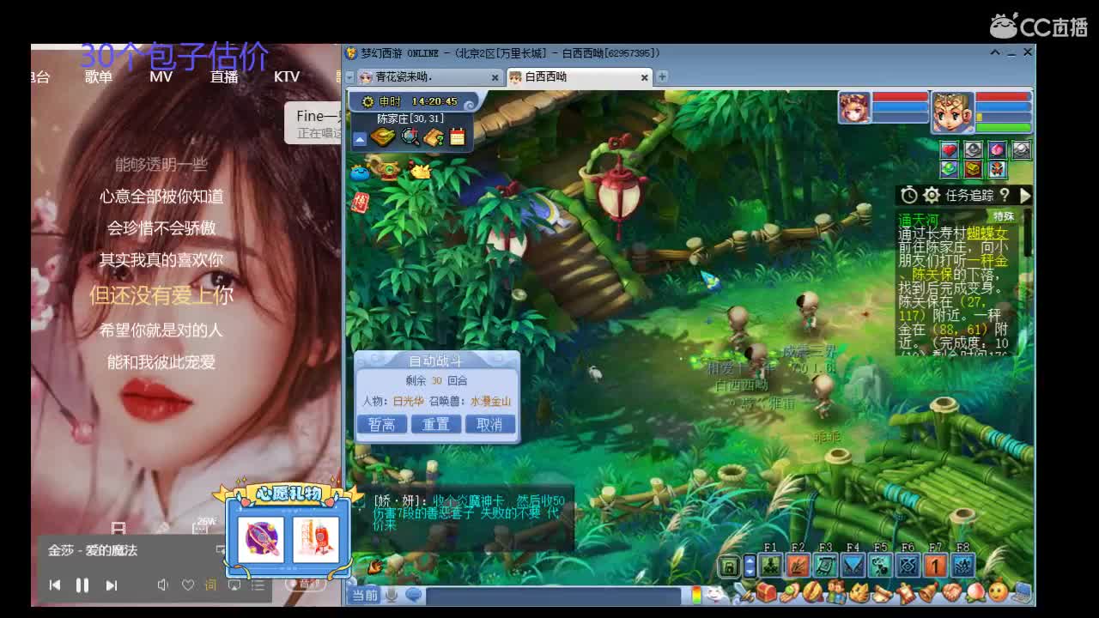
Task: Open the sword attack icon
Action: click(745, 592)
